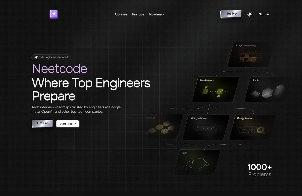Click the hero Get Pro button below tagline
Screen dimensions: 302x196
(43, 123)
